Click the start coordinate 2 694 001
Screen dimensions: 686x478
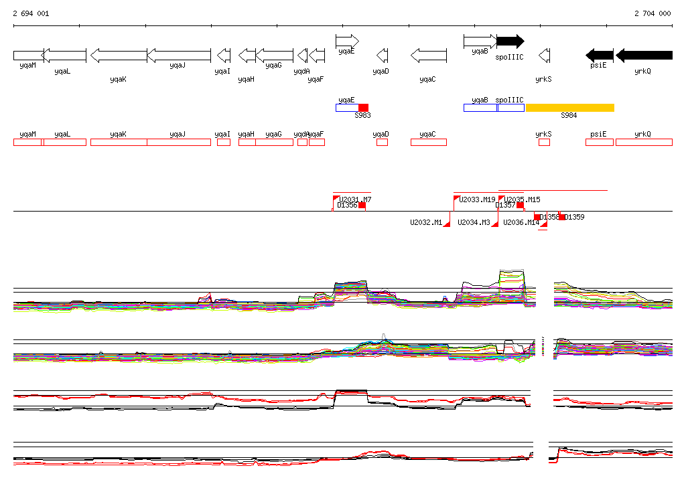tap(31, 13)
